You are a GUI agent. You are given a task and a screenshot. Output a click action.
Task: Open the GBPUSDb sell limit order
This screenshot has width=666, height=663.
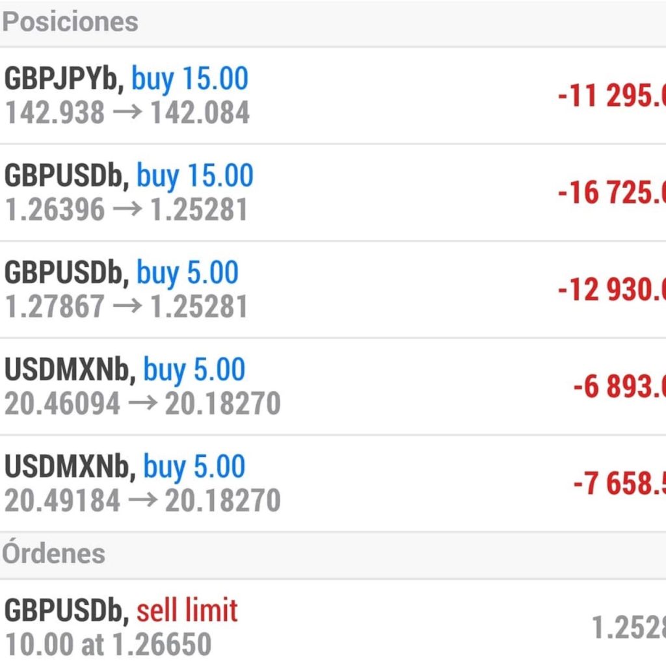pyautogui.click(x=121, y=611)
